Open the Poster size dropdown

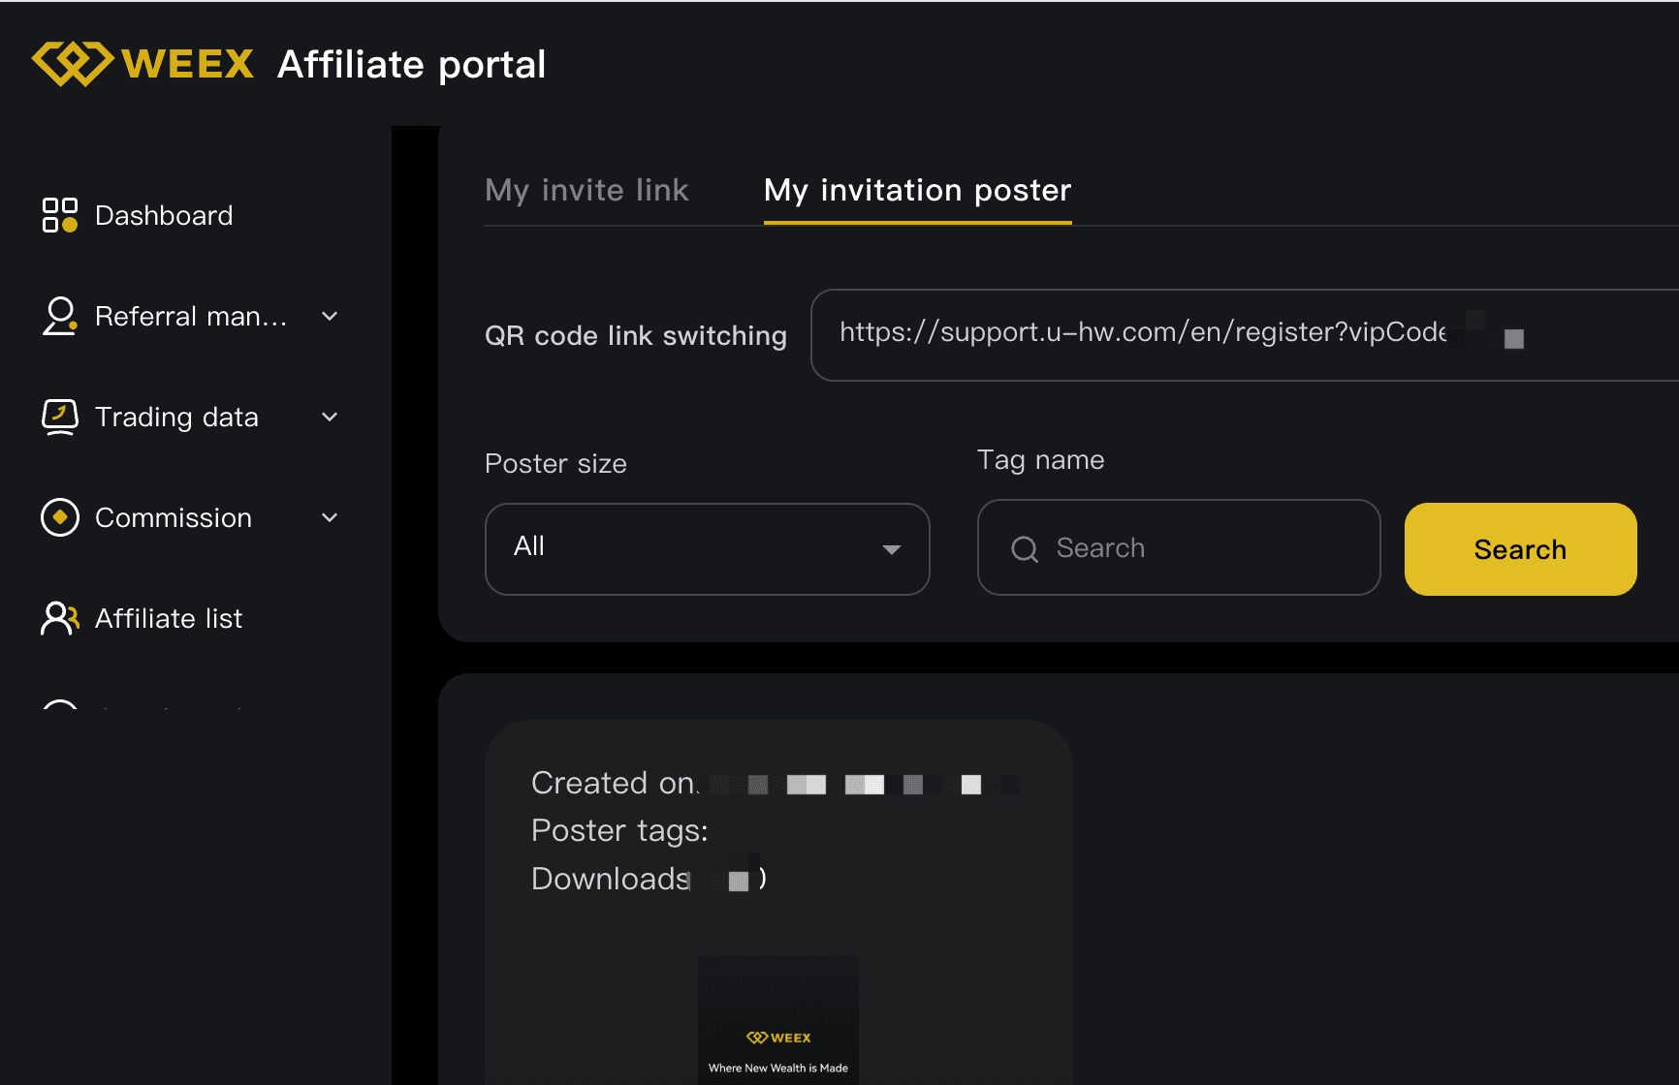point(707,548)
